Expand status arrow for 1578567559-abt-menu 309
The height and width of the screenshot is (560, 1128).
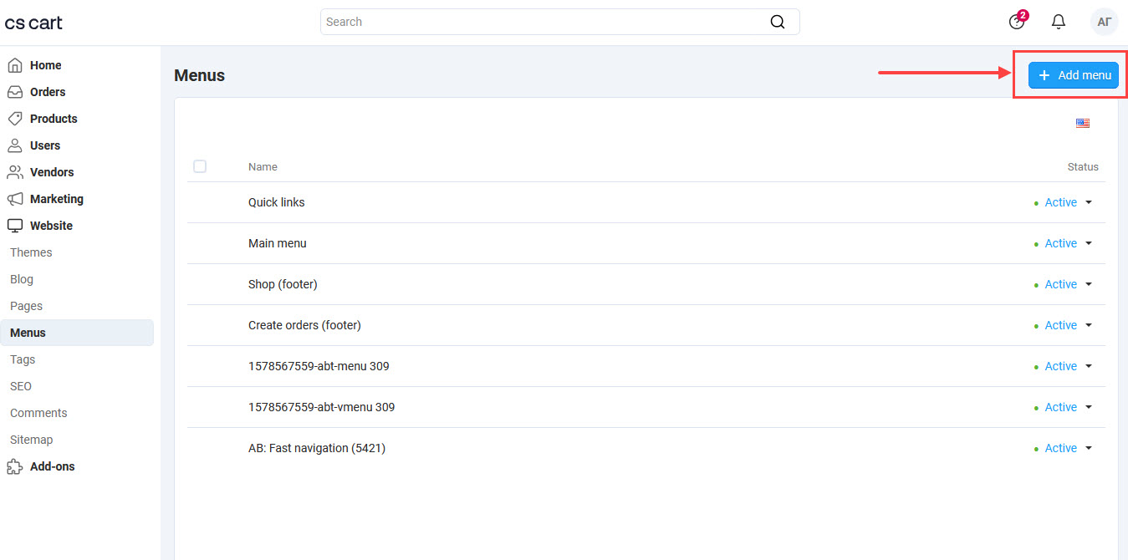(1089, 366)
